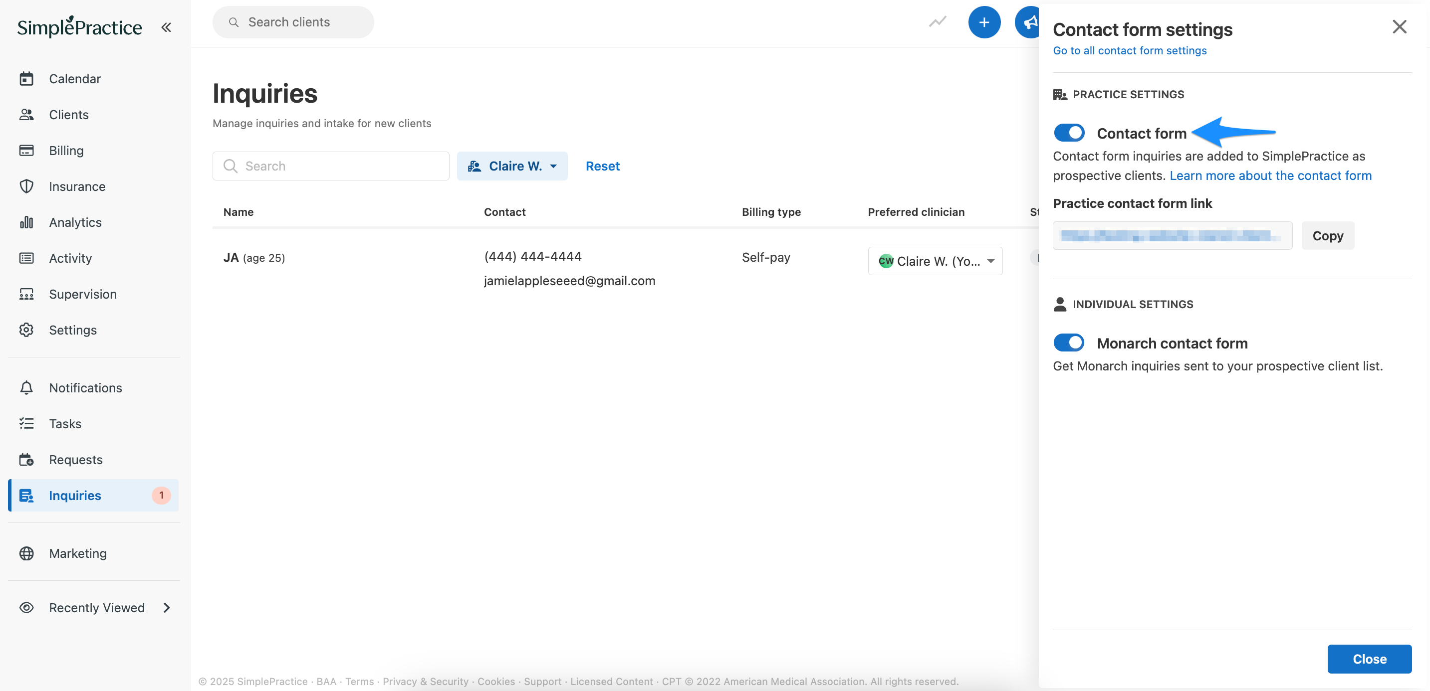Open 'Go to all contact form settings' link
Viewport: 1430px width, 691px height.
point(1129,50)
